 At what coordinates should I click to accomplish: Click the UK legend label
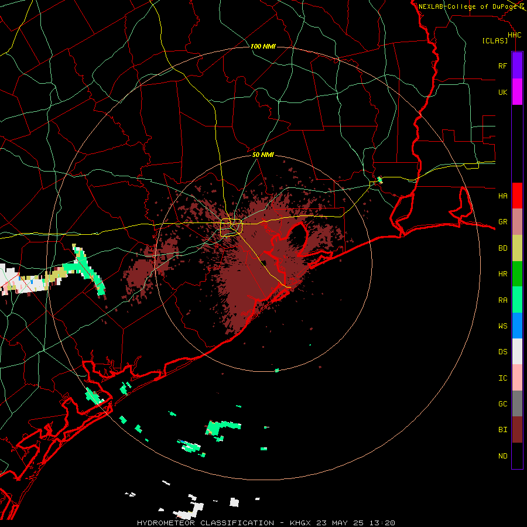[502, 92]
